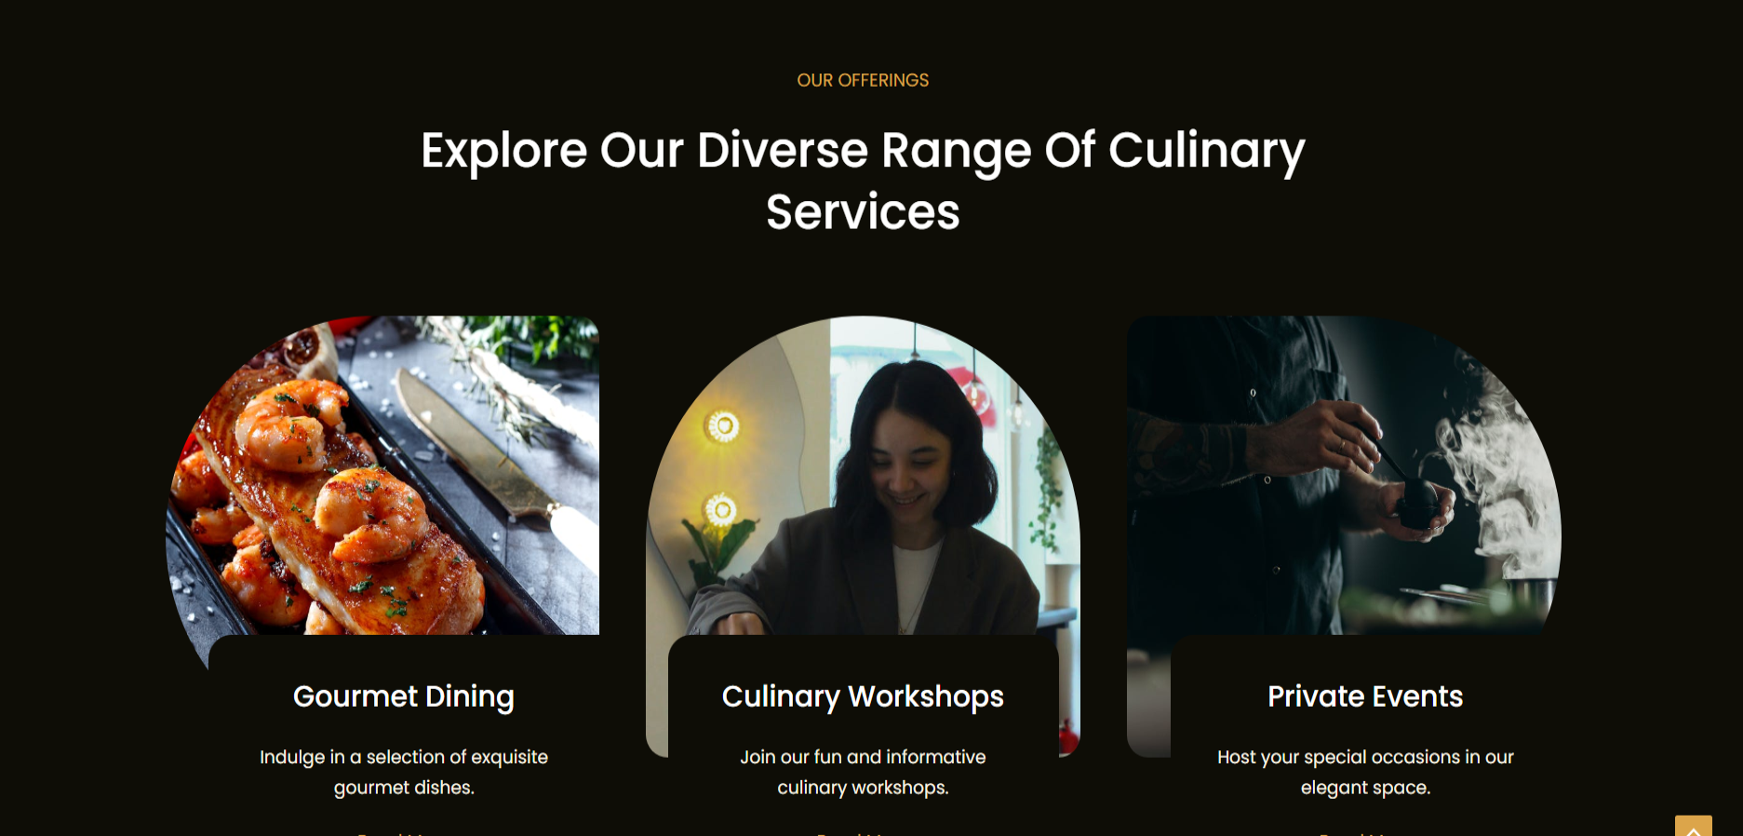This screenshot has height=836, width=1743.
Task: Click the exquisite gourmet dishes description
Action: pyautogui.click(x=404, y=772)
